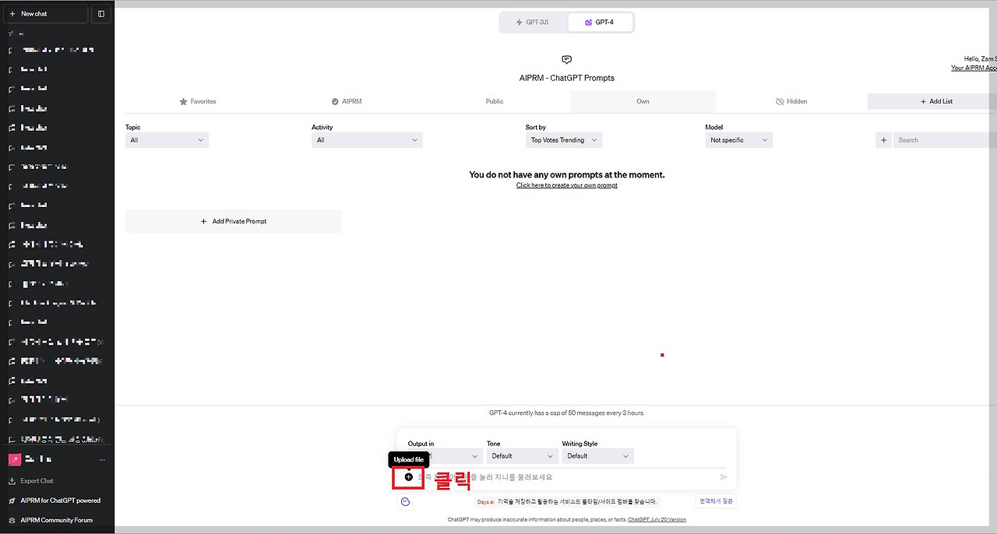This screenshot has height=534, width=997.
Task: Open AIPRM for ChatGPT powered link
Action: (60, 501)
